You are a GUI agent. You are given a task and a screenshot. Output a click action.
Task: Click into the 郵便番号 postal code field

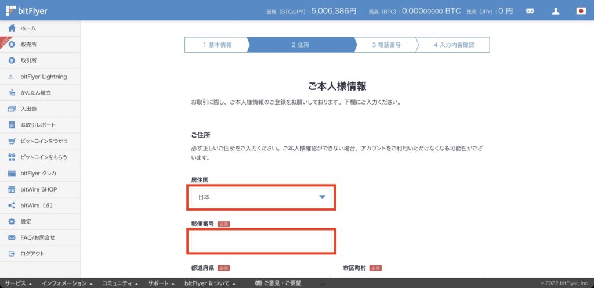pos(261,241)
